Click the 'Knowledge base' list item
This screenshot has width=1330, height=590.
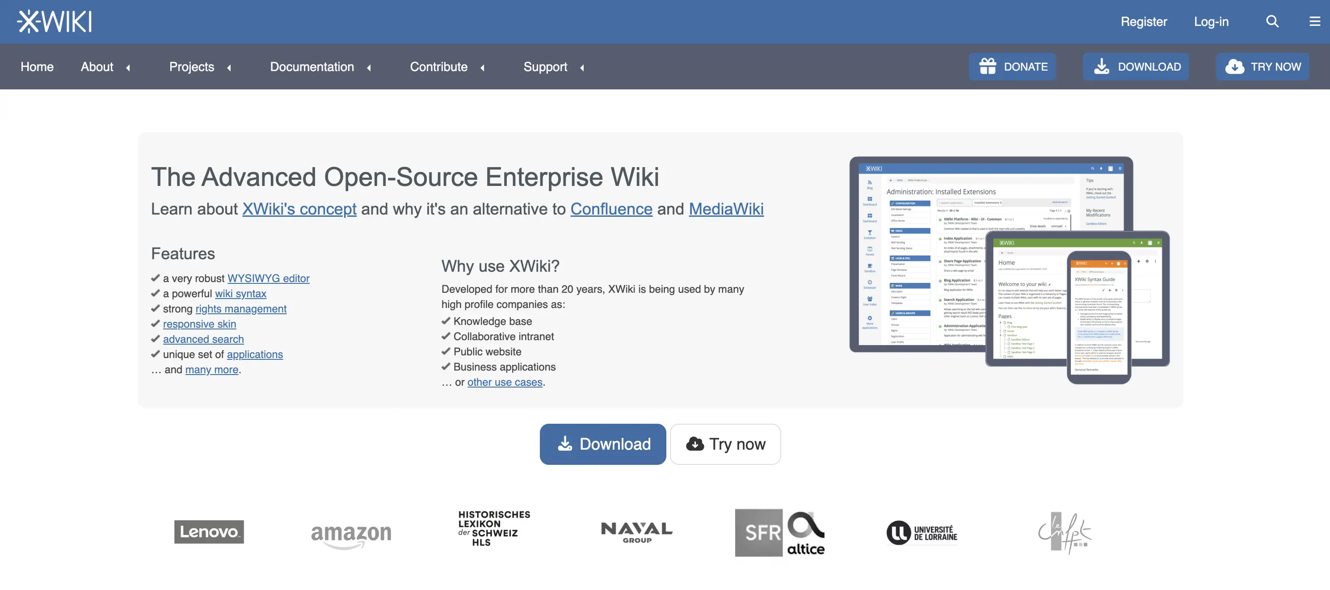[492, 321]
